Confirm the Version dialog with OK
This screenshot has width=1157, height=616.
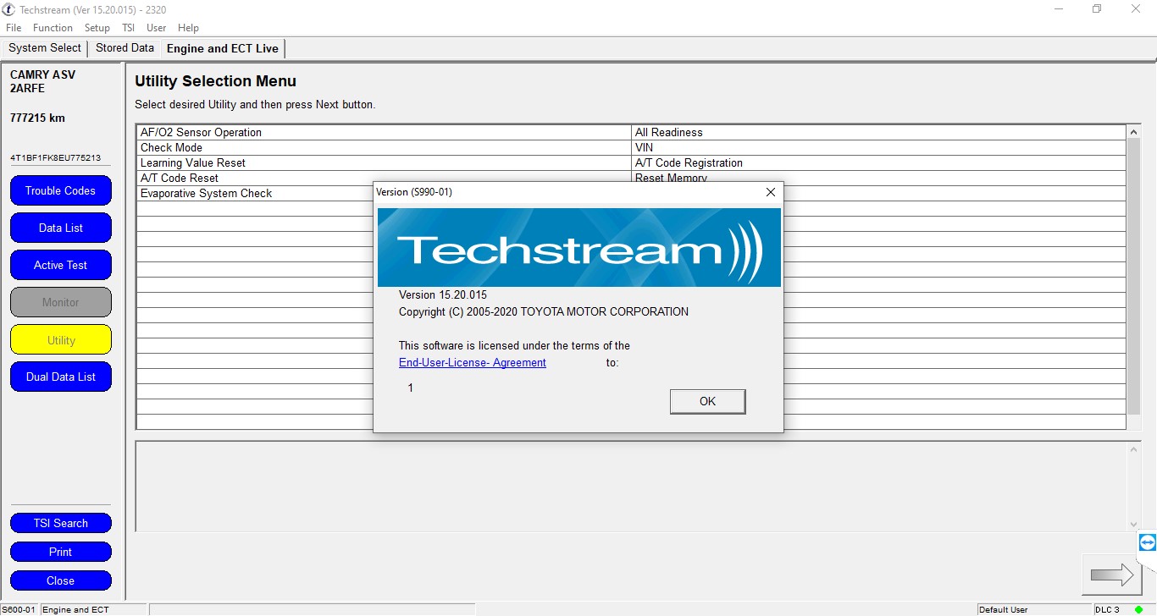coord(707,401)
